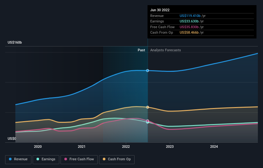The image size is (263, 168).
Task: Click the US$0 axis label
Action: coord(12,139)
